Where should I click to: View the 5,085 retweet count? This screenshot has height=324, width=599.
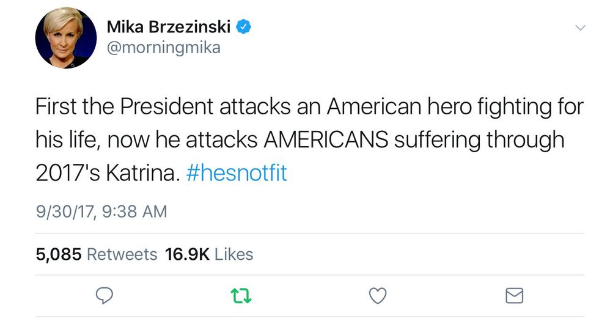click(59, 254)
